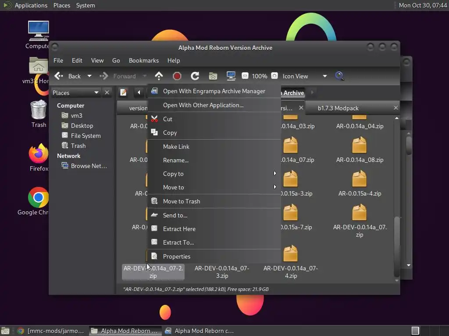Select Cut from the context menu

point(214,119)
